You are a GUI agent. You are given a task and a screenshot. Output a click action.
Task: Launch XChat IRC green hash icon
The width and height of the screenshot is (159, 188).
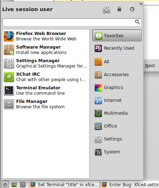[x=9, y=77]
